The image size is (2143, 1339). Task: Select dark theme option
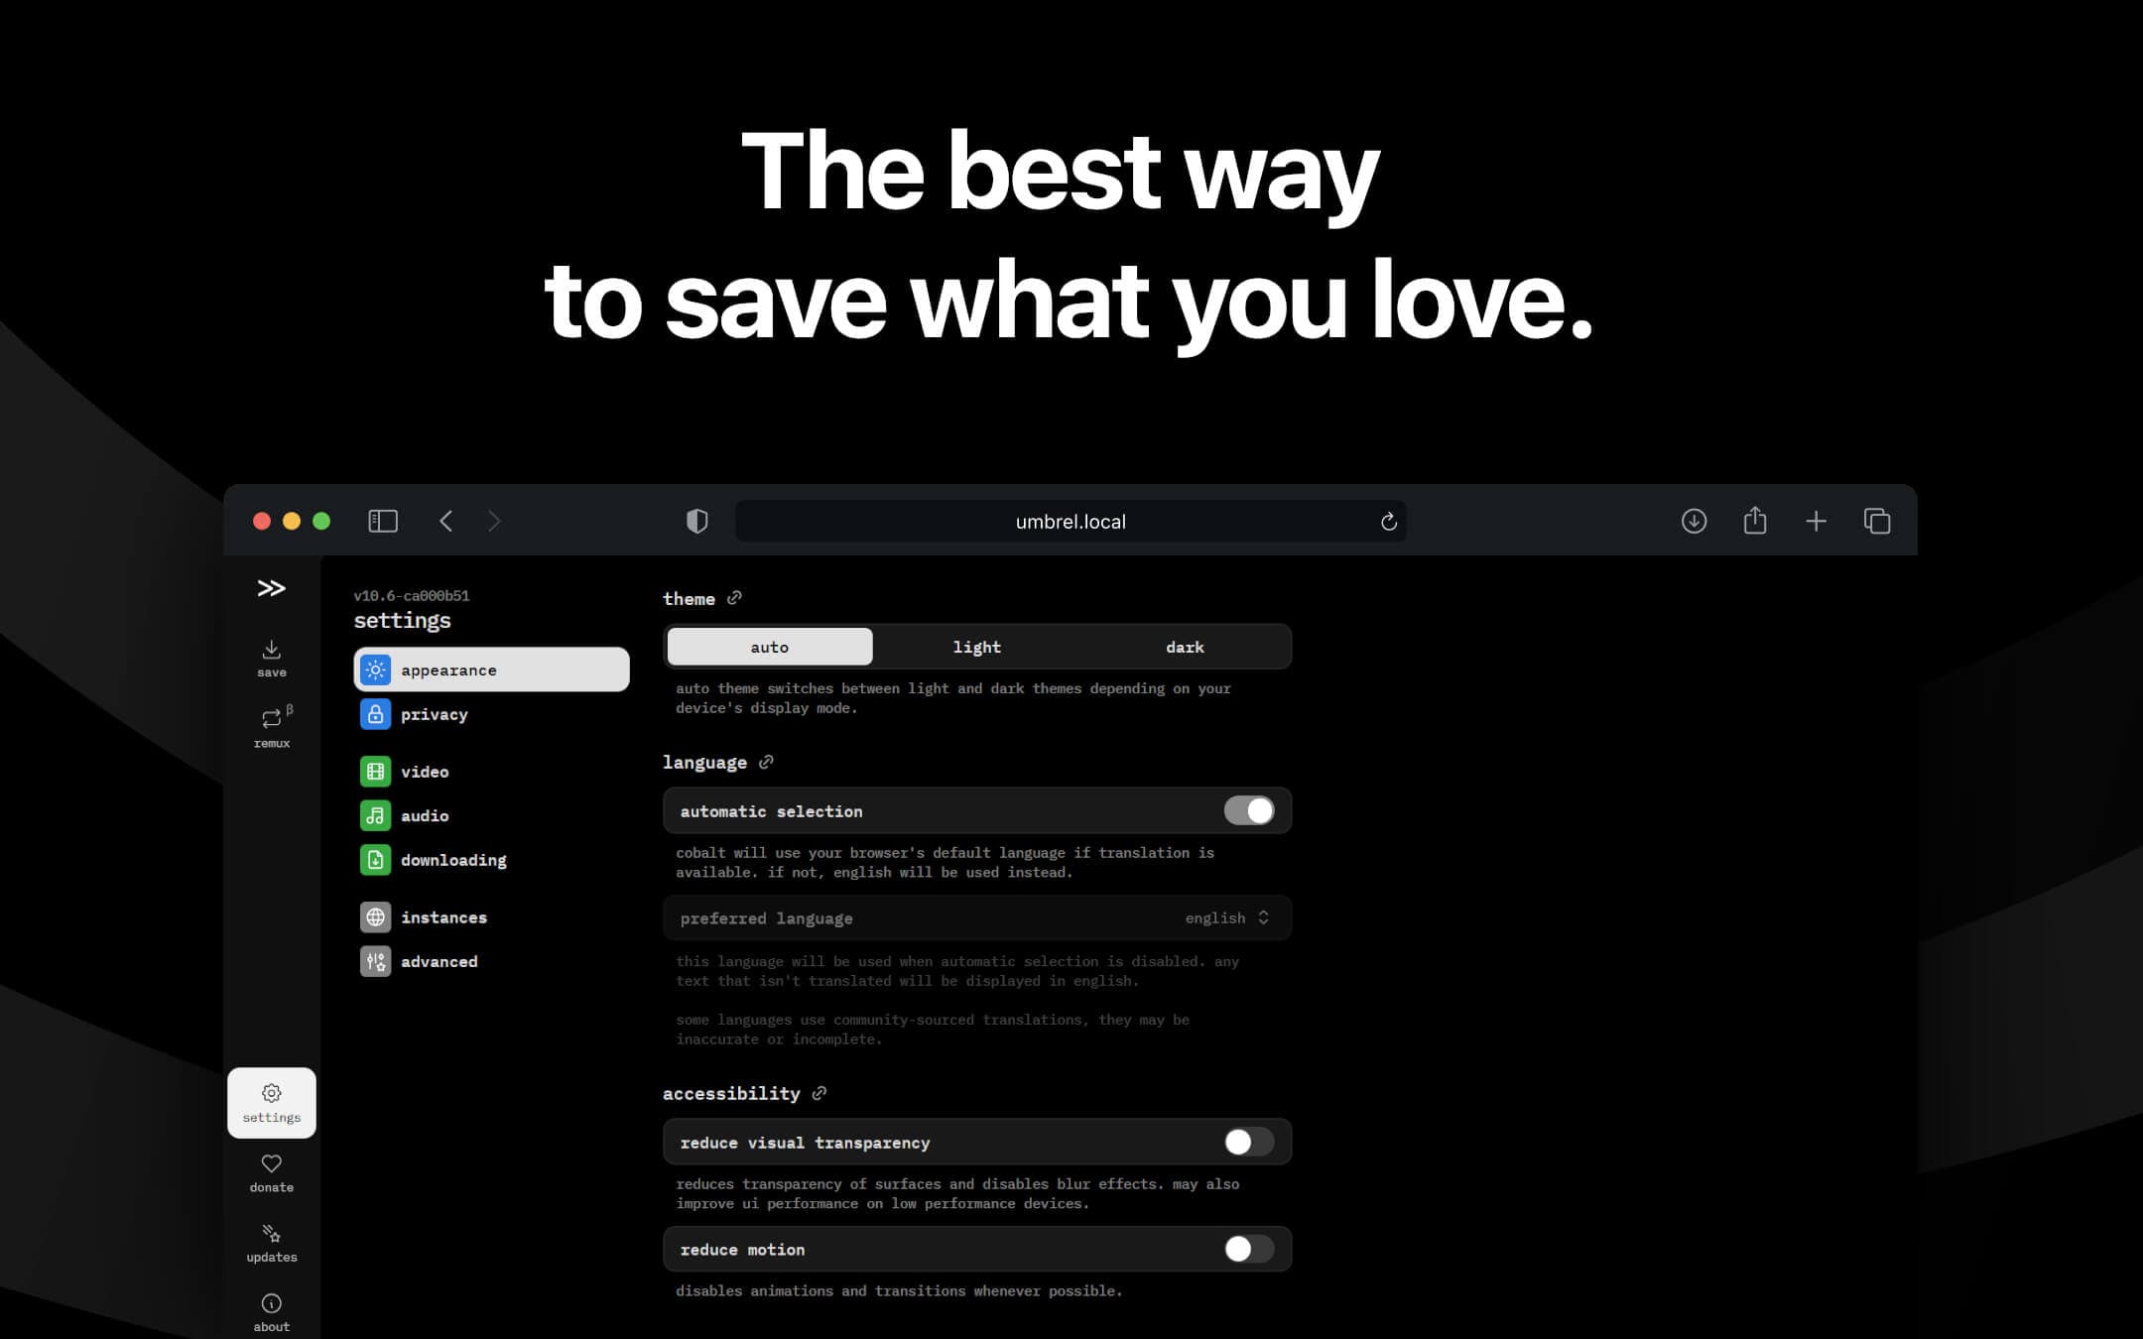tap(1185, 645)
